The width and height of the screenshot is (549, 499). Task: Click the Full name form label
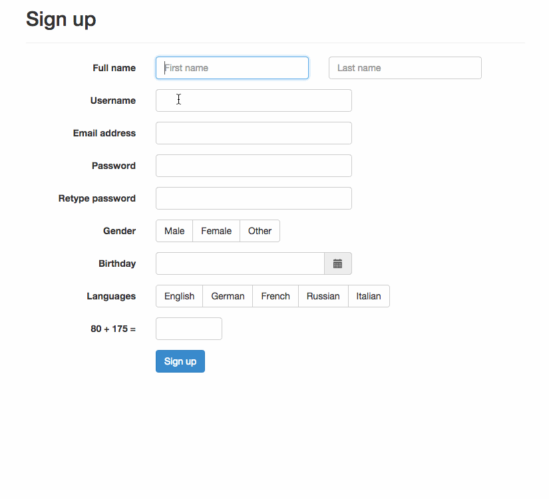click(x=114, y=68)
